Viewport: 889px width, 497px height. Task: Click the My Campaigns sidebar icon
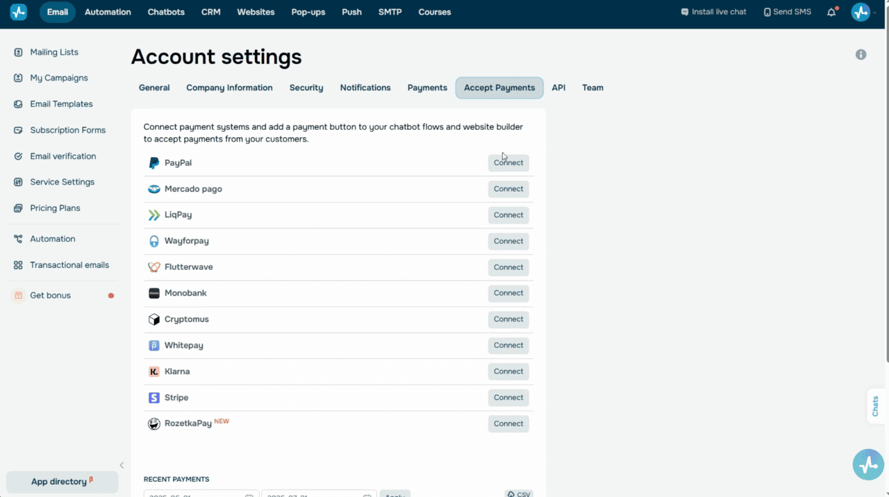click(x=18, y=78)
